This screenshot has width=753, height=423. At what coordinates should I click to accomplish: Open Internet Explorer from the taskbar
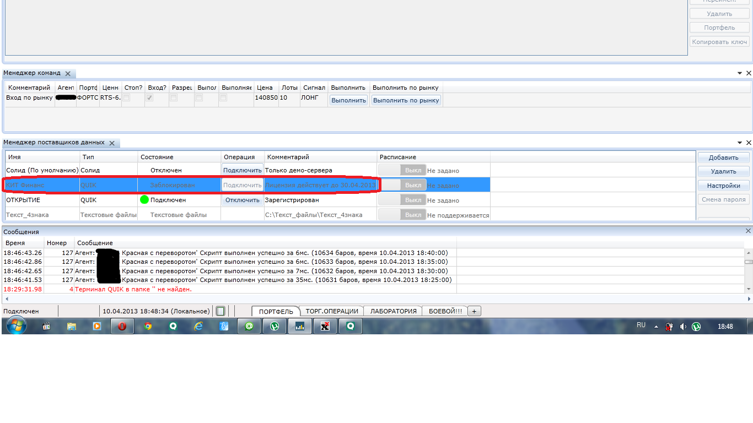[x=198, y=326]
